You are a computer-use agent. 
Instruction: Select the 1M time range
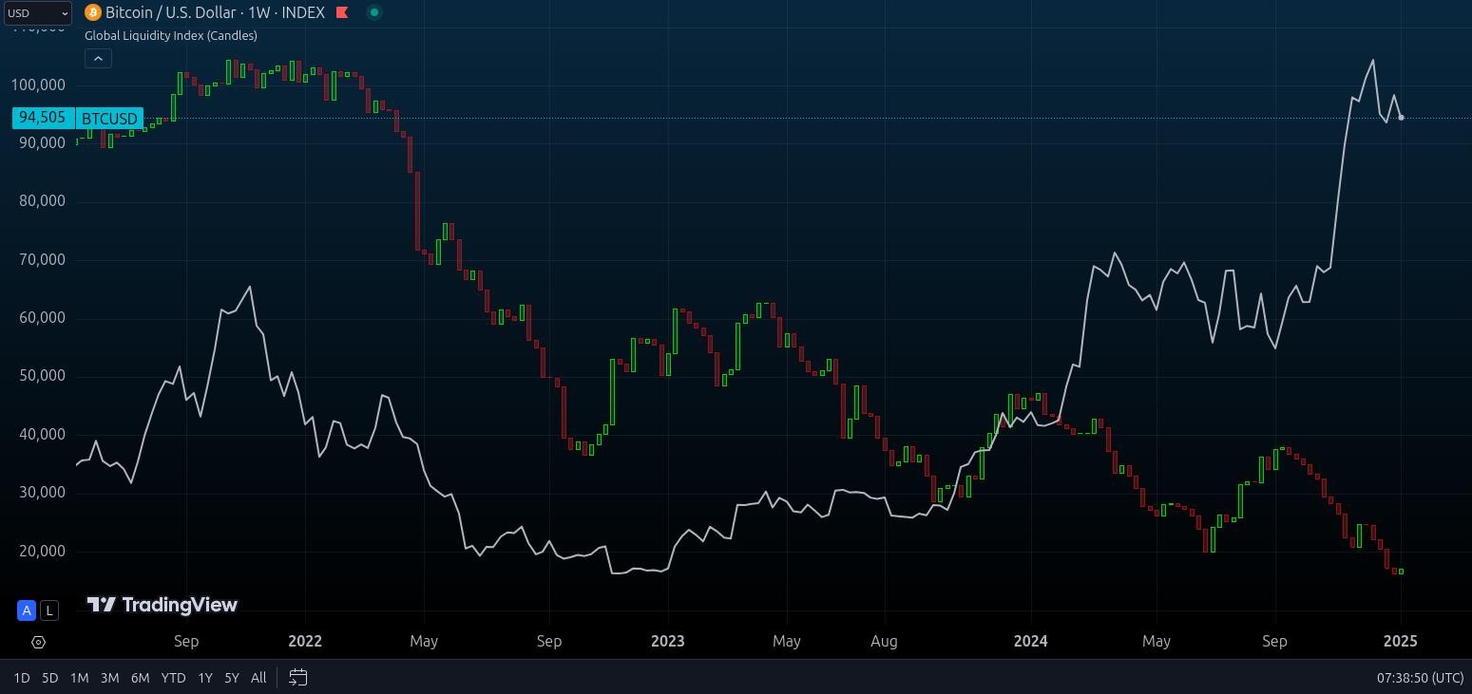(x=79, y=678)
